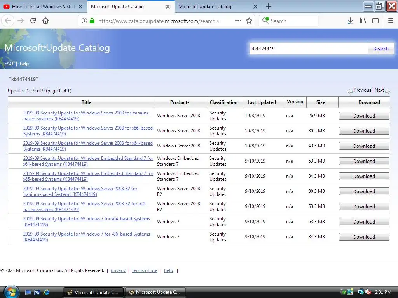Open Server 2008 x64-based update link
Screen dimensions: 398x298
tap(88, 146)
